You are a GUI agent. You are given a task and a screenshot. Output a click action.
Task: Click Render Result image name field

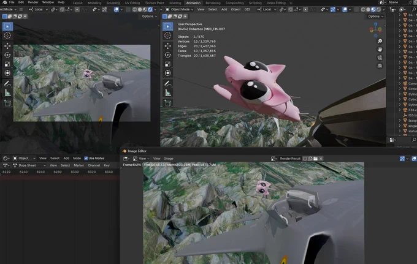(x=290, y=159)
